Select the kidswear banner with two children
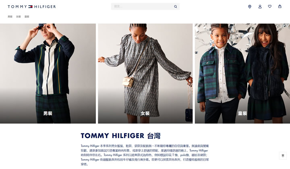The image size is (290, 169). tap(242, 73)
